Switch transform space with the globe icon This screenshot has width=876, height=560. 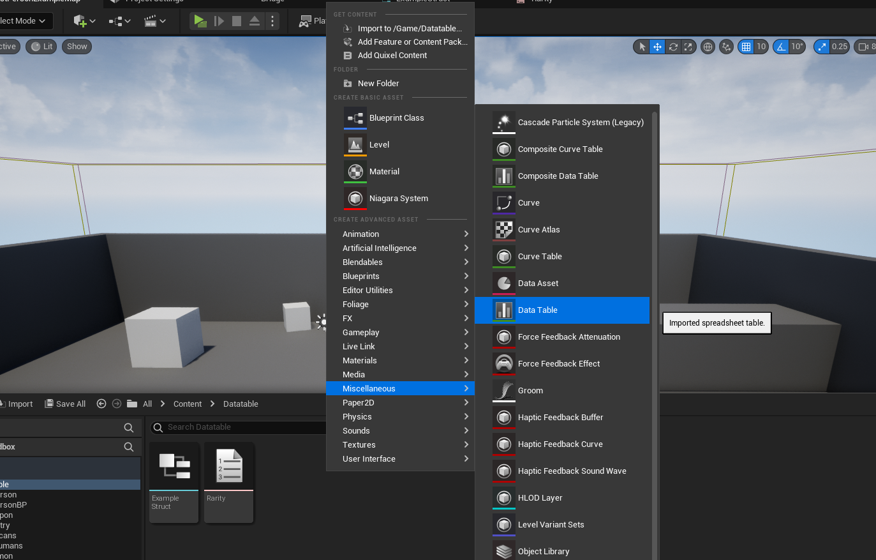click(707, 46)
